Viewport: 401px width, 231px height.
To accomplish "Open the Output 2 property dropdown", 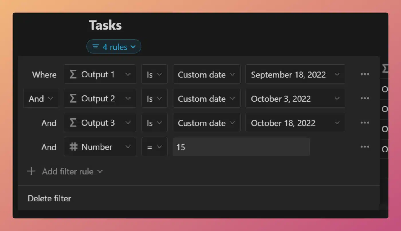I will [100, 98].
